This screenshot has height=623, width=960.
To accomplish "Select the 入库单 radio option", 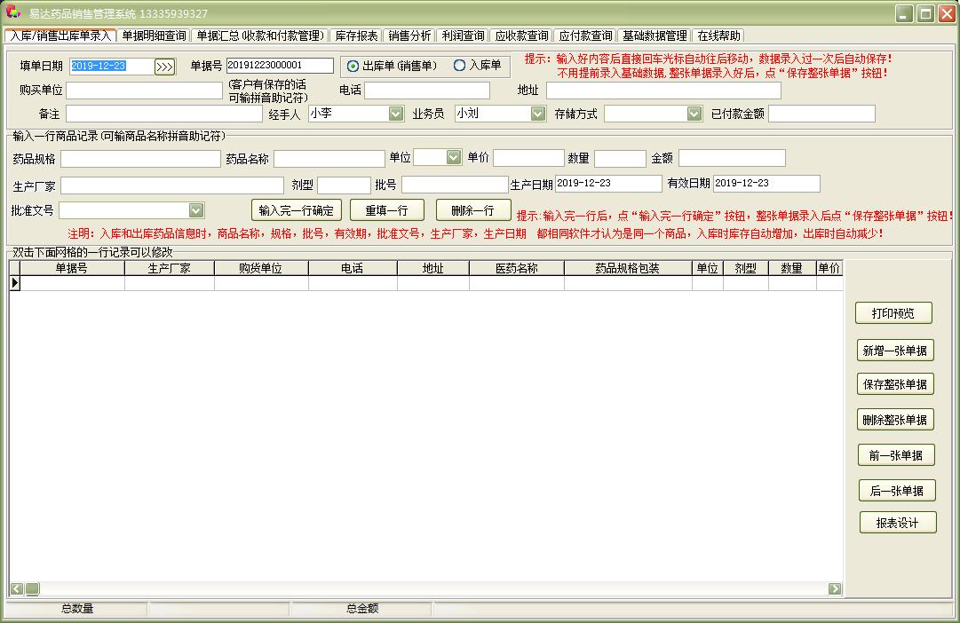I will [459, 66].
